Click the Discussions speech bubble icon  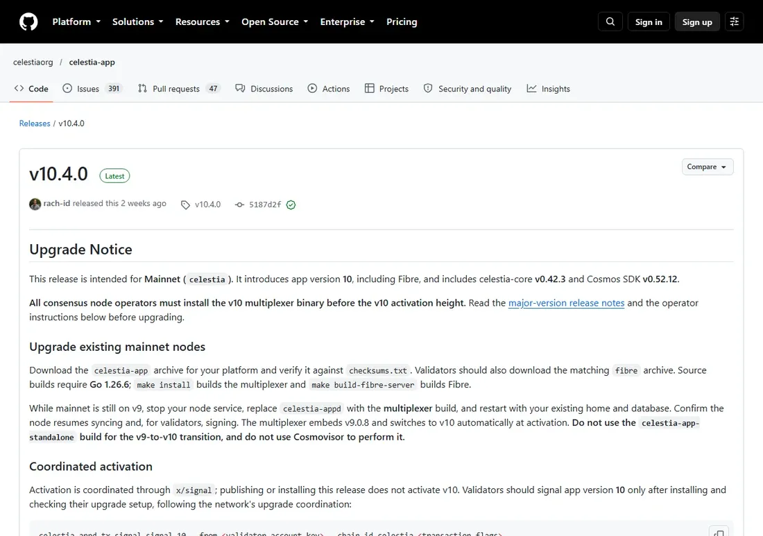(x=240, y=89)
